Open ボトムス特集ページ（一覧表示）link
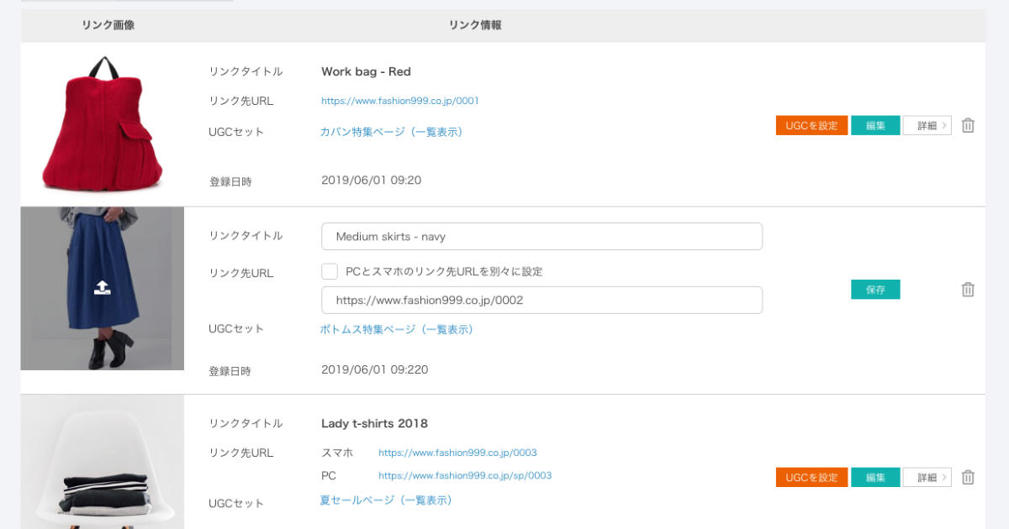Viewport: 1009px width, 529px height. (399, 330)
